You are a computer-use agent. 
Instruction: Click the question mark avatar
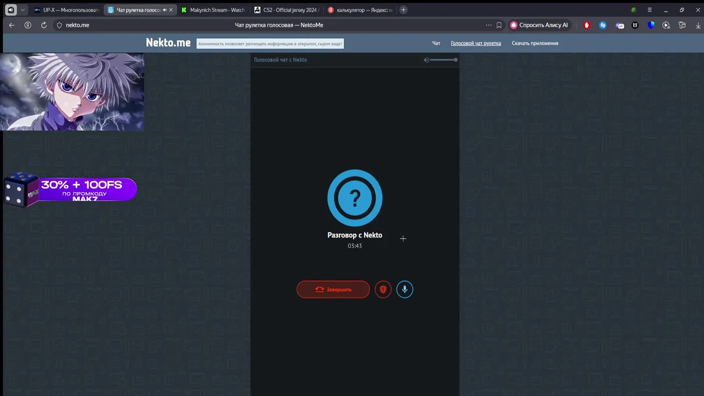point(355,198)
